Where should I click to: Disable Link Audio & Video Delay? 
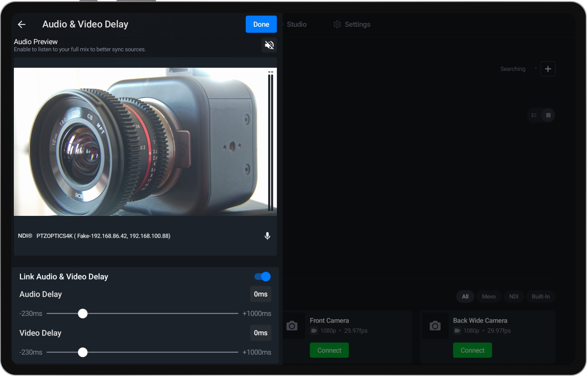click(262, 277)
